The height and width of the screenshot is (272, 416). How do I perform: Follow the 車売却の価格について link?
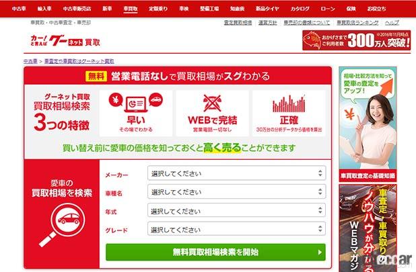[307, 23]
